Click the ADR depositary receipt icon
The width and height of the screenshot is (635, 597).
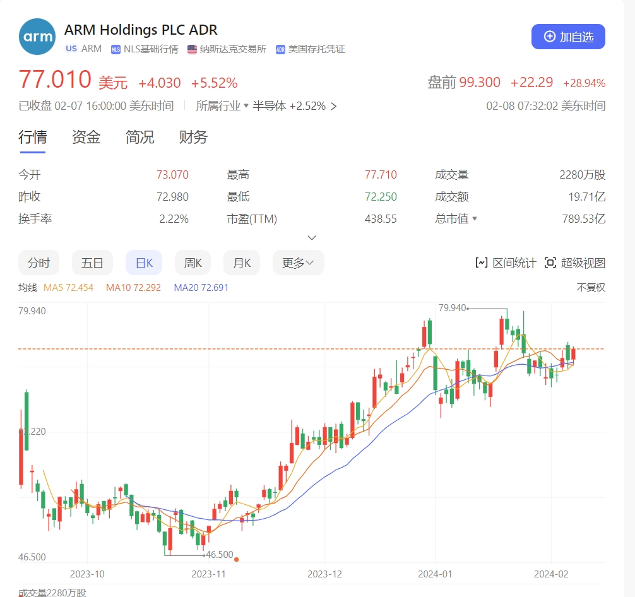tap(280, 49)
